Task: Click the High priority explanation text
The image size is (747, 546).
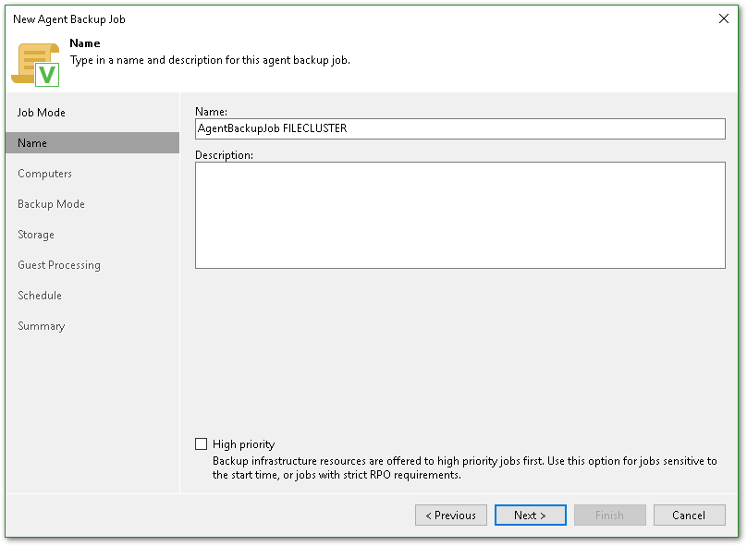Action: coord(464,467)
